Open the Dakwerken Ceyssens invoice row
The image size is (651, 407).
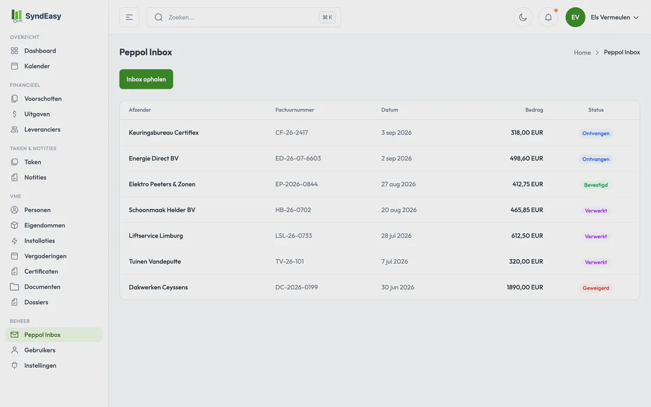tap(379, 287)
